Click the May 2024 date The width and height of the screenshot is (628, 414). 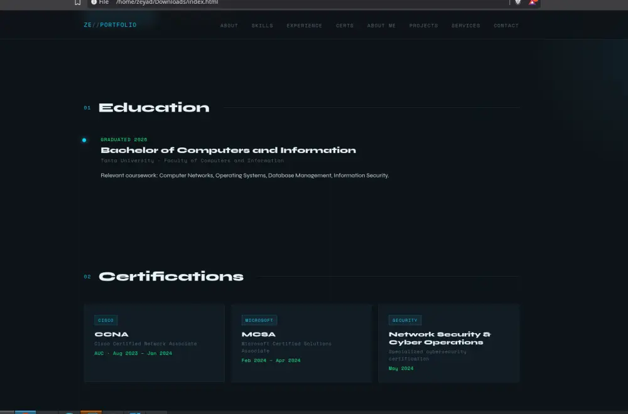click(401, 368)
